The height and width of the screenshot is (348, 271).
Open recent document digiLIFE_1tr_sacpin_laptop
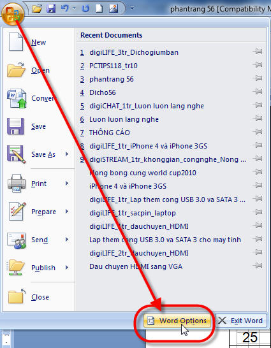coord(133,213)
